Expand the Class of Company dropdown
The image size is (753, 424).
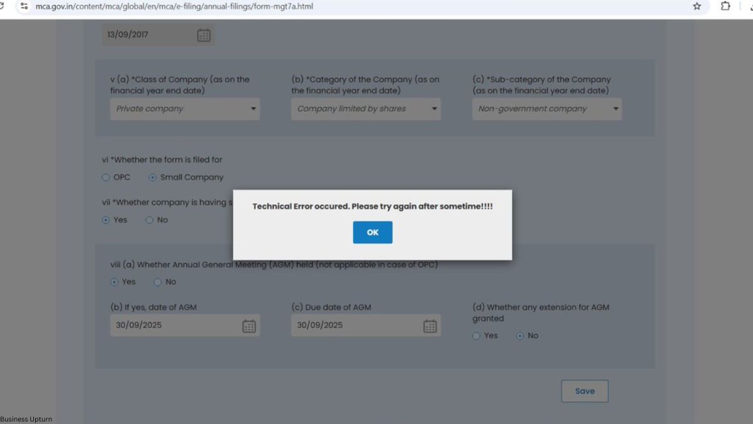[x=185, y=109]
